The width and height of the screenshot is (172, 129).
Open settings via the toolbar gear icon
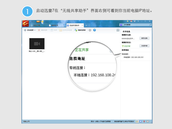[90, 30]
